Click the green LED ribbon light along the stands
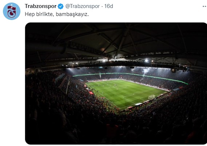The width and height of the screenshot is (207, 146). tap(130, 76)
